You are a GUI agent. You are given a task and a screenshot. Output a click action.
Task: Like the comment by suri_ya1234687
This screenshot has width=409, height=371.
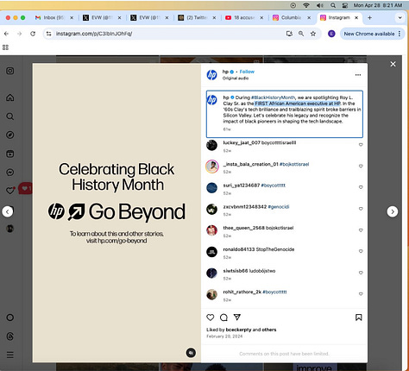point(361,187)
